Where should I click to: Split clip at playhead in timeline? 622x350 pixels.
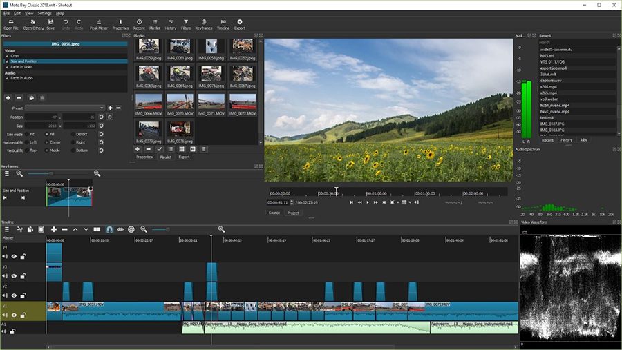point(97,229)
